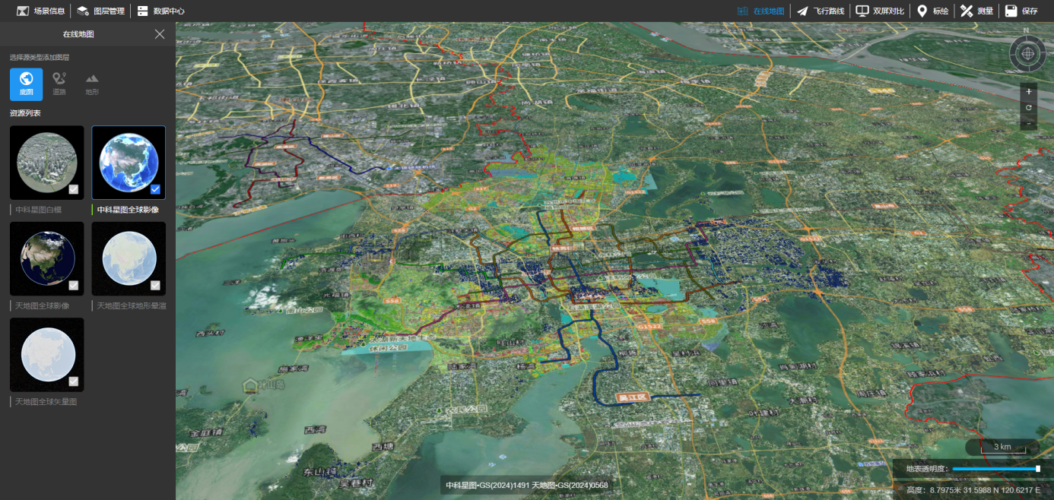Click the 中科星图-GS(2024)1491 attribution text
This screenshot has width=1054, height=500.
pos(487,485)
